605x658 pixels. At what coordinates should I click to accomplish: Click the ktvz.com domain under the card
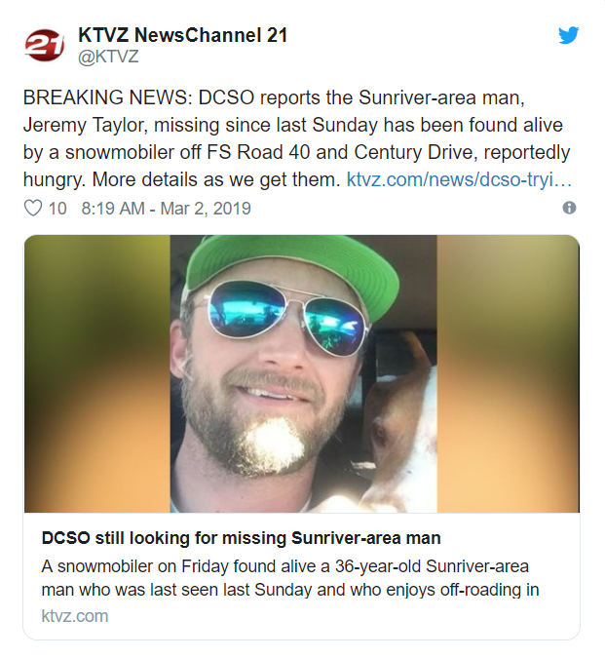pyautogui.click(x=75, y=615)
